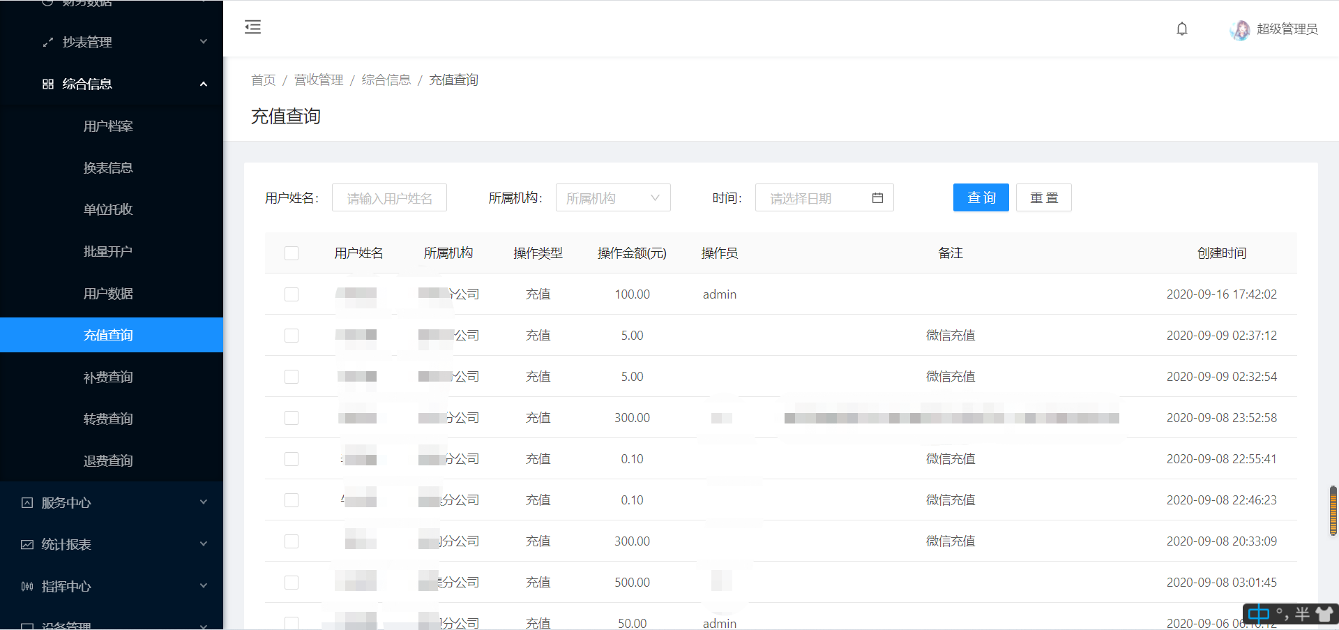
Task: Check the row dated 2020-09-08 20:33:09
Action: click(x=292, y=541)
